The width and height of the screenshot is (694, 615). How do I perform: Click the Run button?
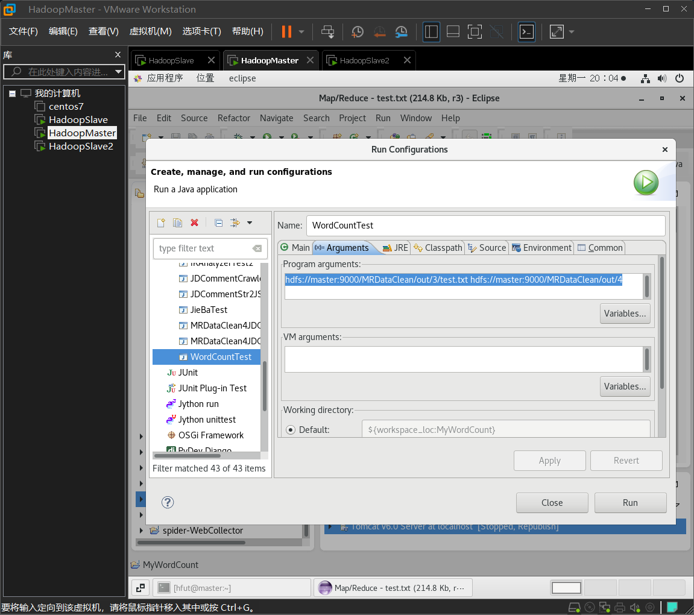click(x=630, y=503)
